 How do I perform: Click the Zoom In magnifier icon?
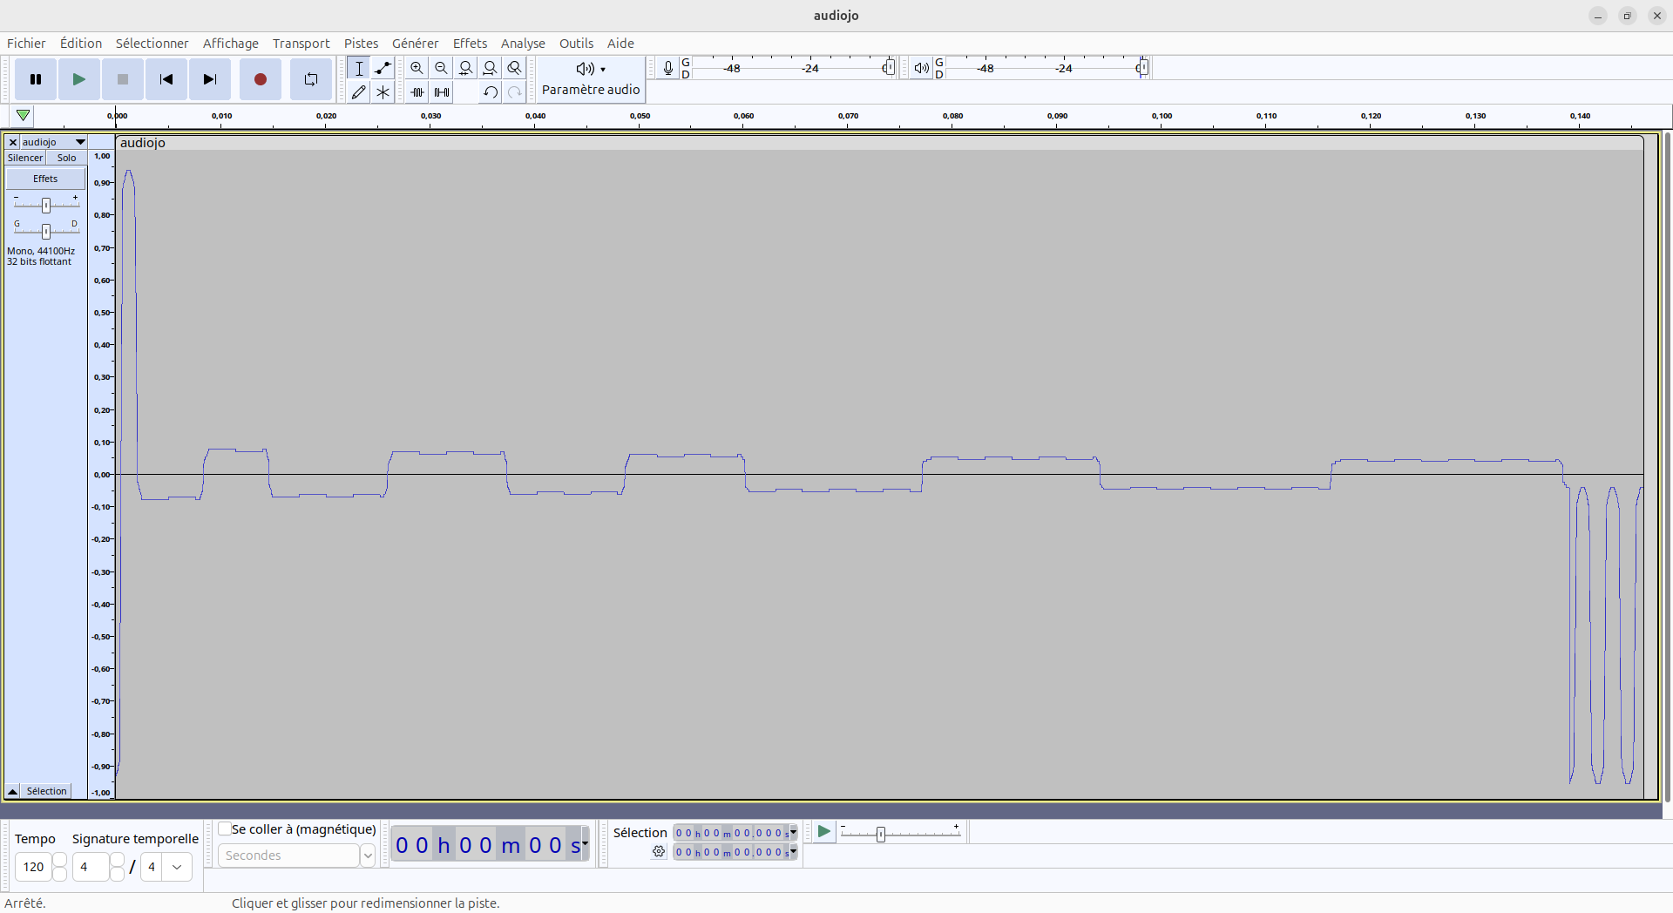tap(417, 68)
